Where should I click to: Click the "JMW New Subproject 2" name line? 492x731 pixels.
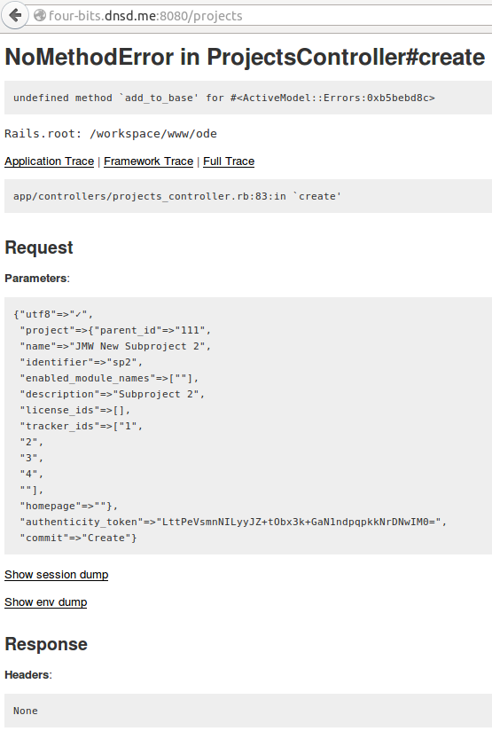pyautogui.click(x=115, y=346)
